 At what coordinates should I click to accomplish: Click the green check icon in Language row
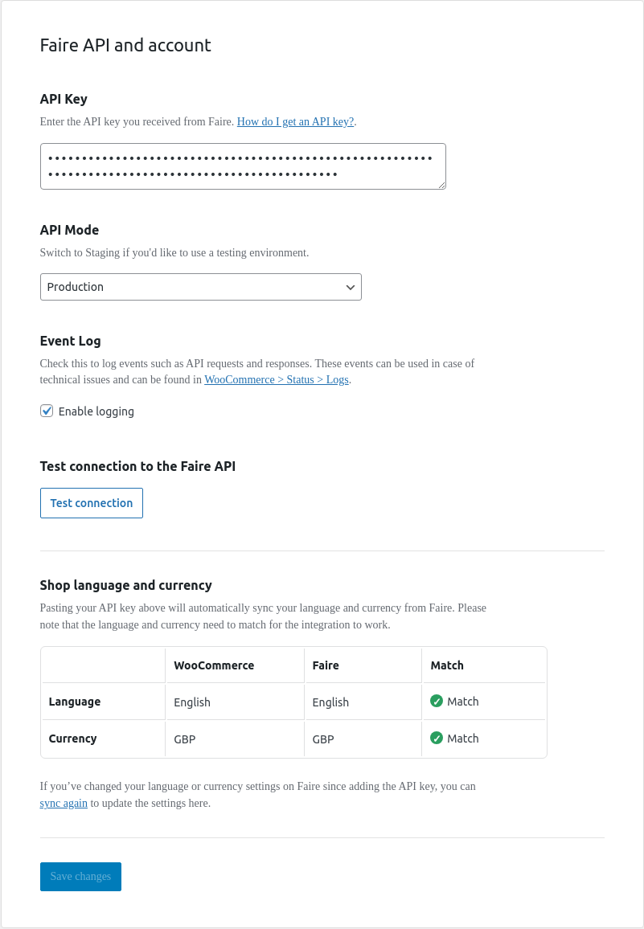point(437,701)
